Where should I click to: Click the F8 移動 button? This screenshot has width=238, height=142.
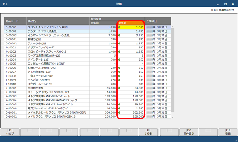coord(148,132)
